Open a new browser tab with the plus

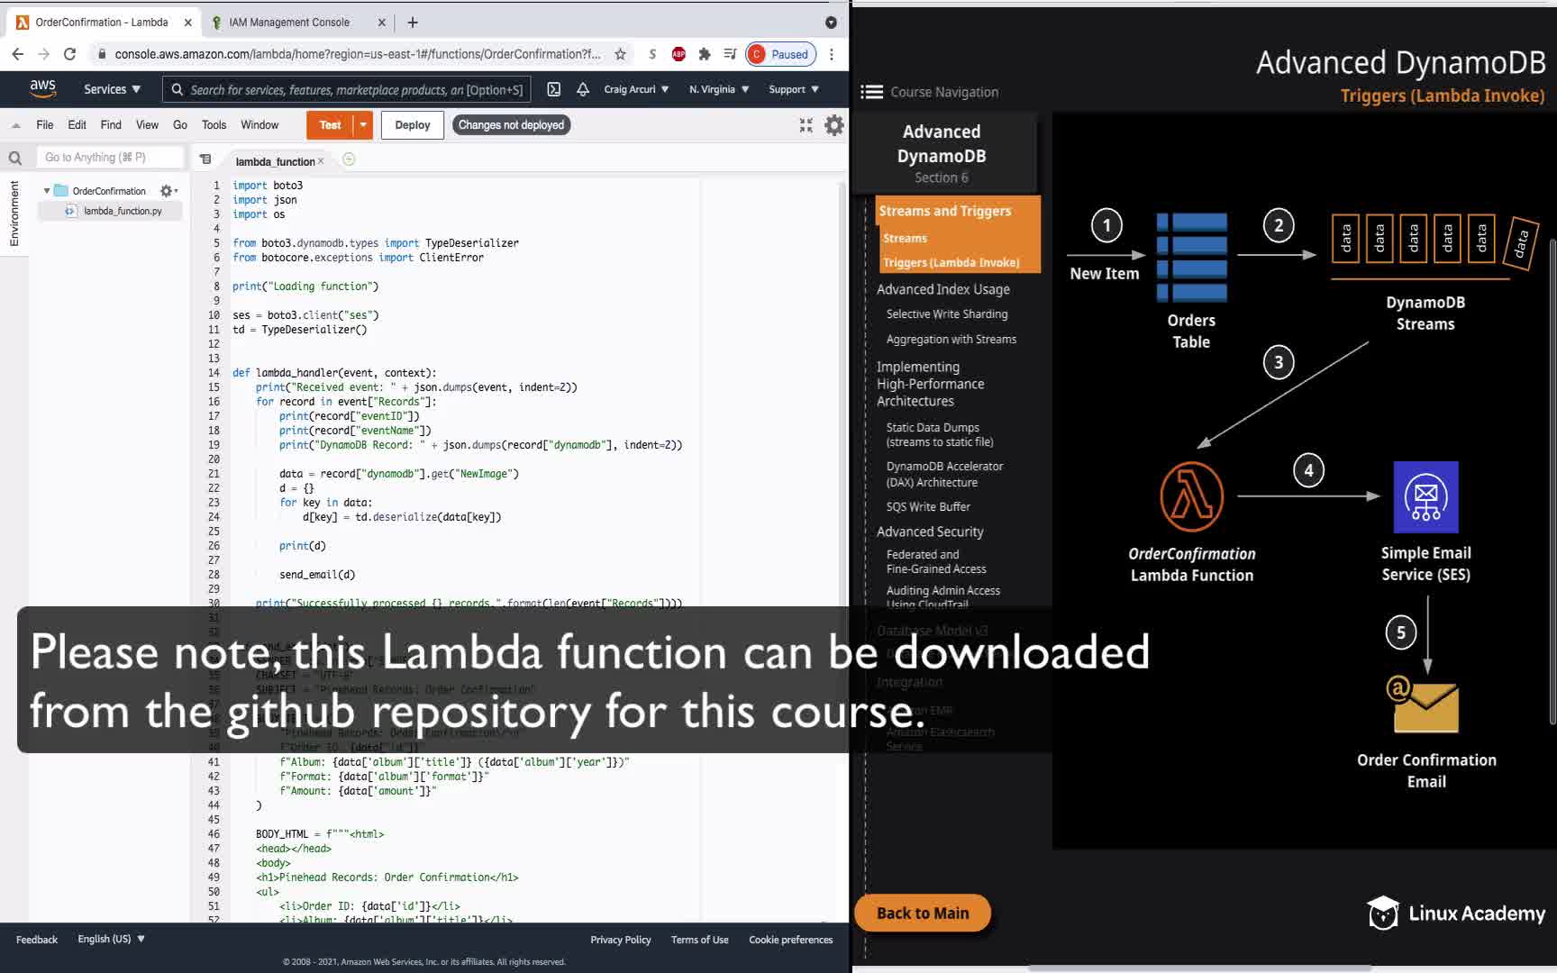413,23
